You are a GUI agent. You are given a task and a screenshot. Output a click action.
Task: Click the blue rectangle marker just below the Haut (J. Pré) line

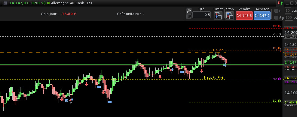coord(99,87)
